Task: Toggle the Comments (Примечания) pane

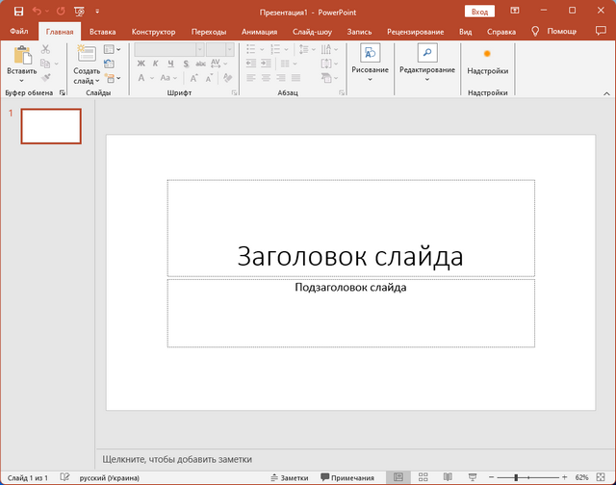Action: pyautogui.click(x=347, y=477)
